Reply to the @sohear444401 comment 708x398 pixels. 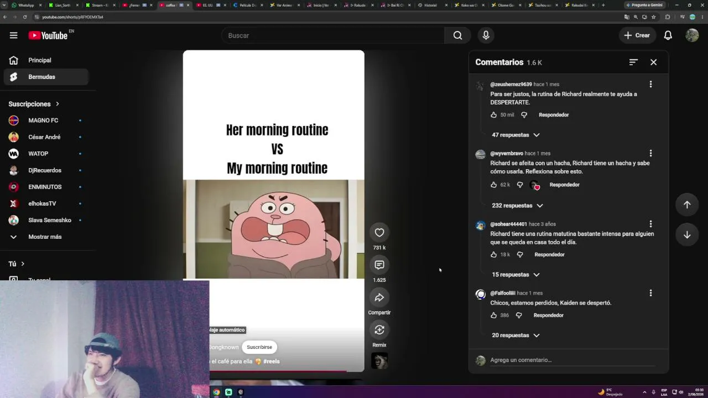(x=549, y=255)
